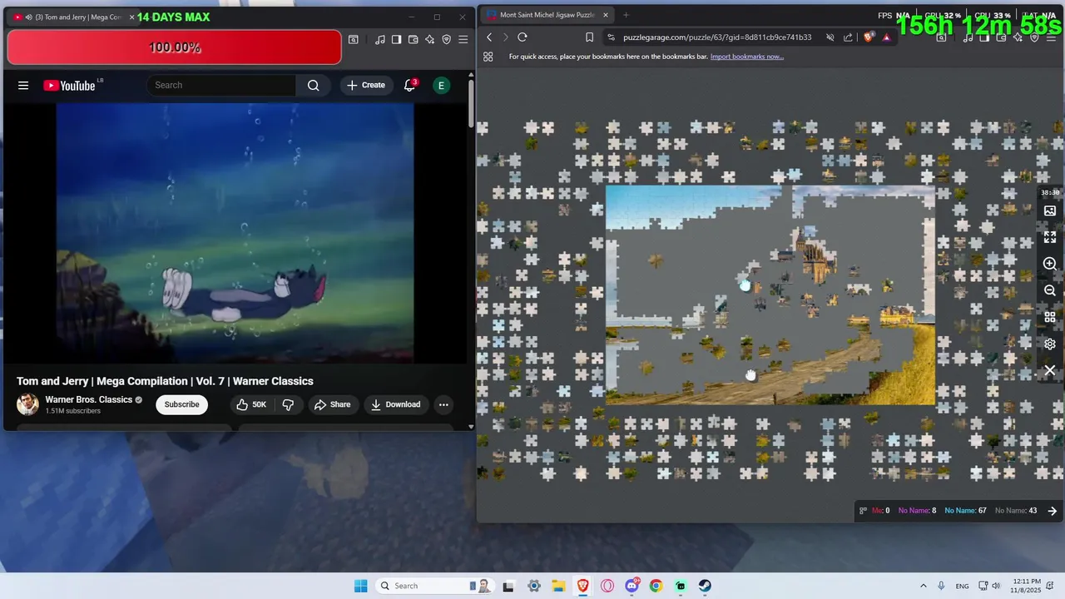This screenshot has width=1065, height=599.
Task: Open the Windows Start menu
Action: [x=360, y=586]
